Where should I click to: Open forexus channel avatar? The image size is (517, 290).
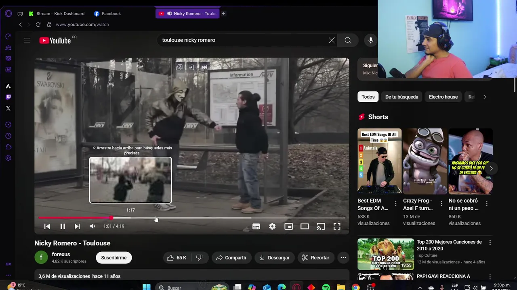[41, 257]
